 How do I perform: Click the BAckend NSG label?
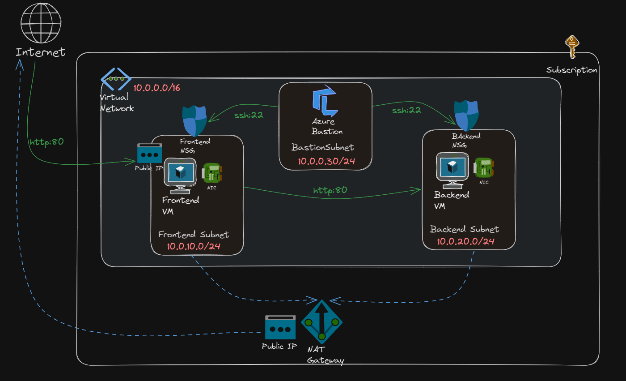(x=466, y=140)
